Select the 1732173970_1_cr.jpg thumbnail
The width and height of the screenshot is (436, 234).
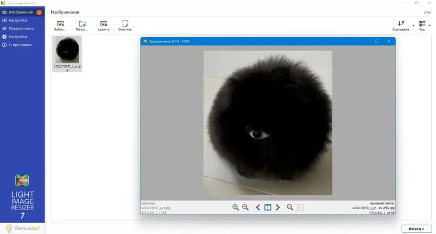67,53
